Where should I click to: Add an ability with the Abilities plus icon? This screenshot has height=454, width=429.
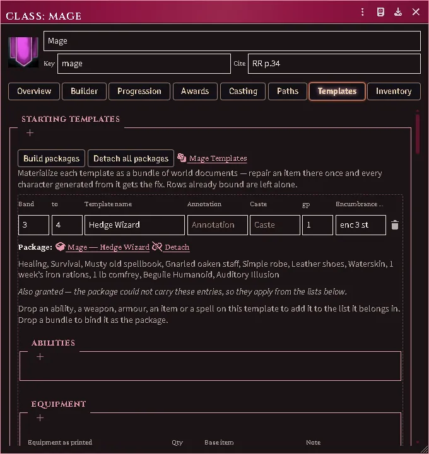(40, 357)
